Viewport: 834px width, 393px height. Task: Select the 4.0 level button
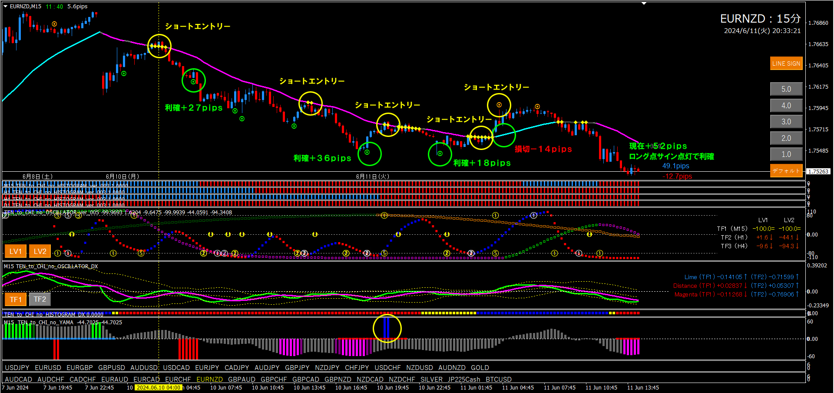(x=786, y=106)
